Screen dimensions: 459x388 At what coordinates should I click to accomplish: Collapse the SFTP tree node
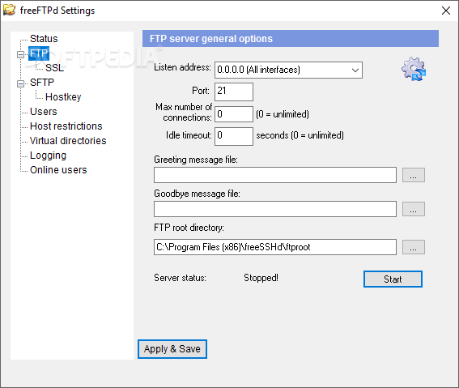coord(20,83)
